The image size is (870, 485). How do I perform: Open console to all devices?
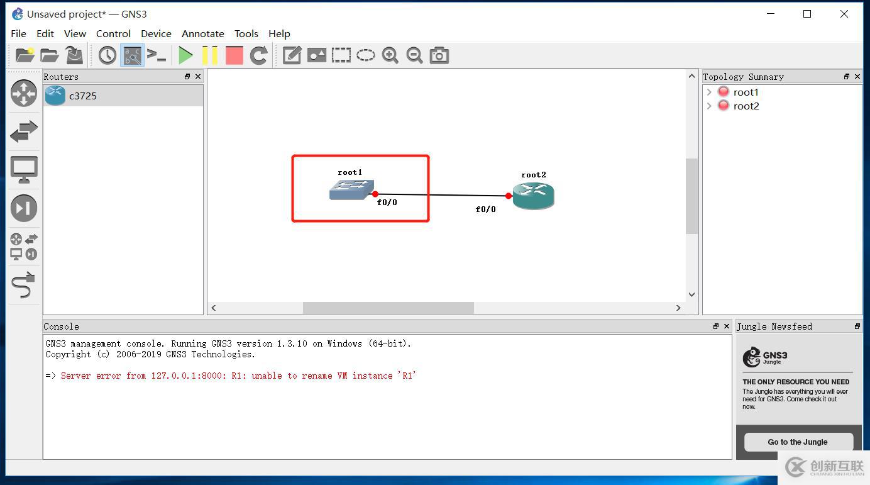157,55
